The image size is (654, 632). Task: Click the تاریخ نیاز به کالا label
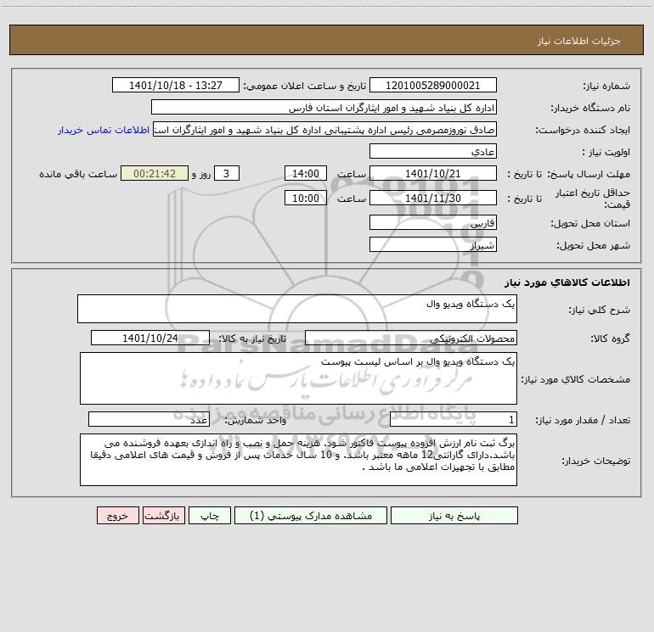pos(252,338)
